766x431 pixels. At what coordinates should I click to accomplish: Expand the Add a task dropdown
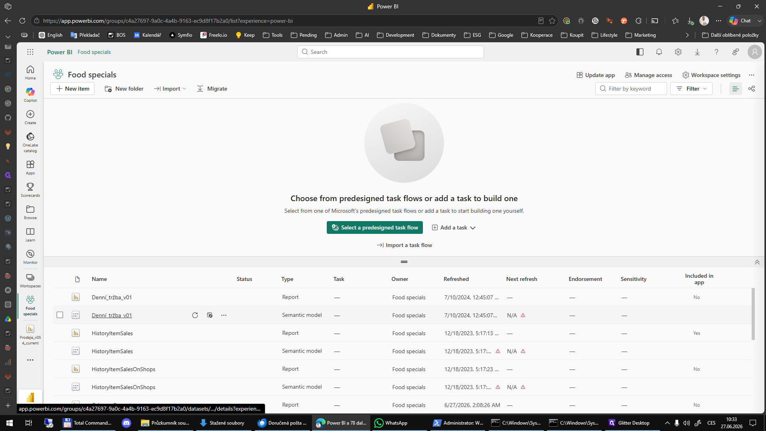[x=454, y=227]
